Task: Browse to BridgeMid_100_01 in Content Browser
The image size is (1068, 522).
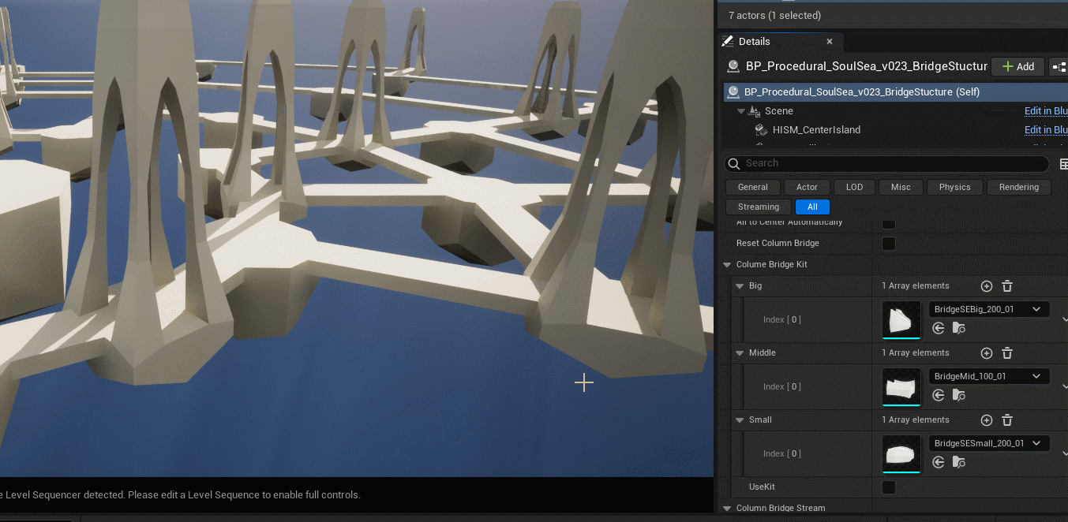Action: tap(959, 395)
